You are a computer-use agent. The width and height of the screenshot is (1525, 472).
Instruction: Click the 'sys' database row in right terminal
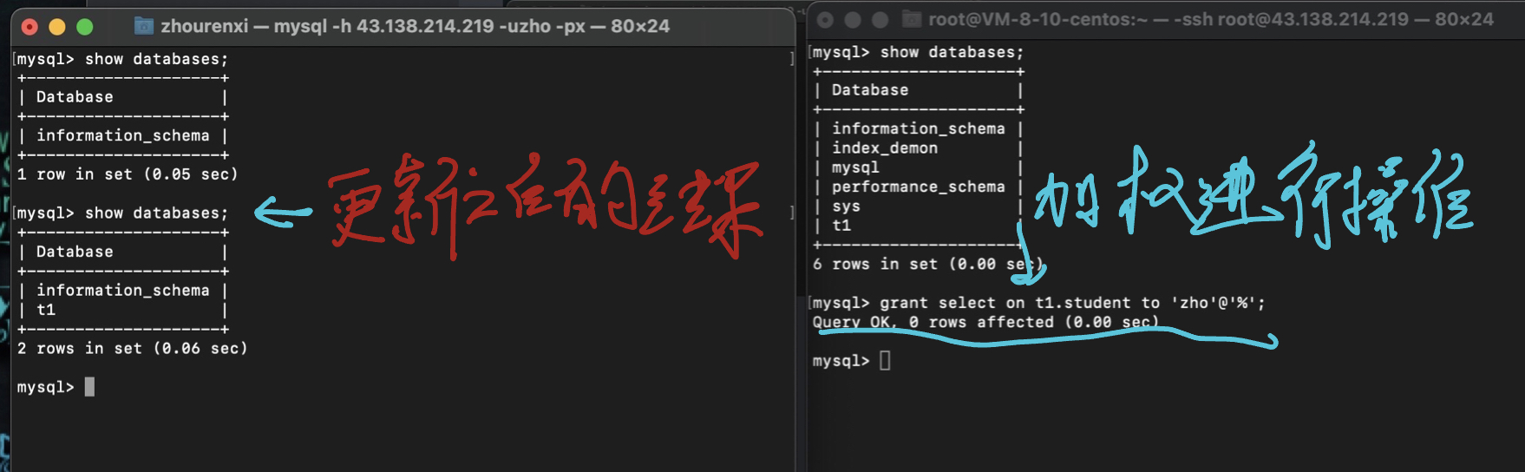pos(846,206)
